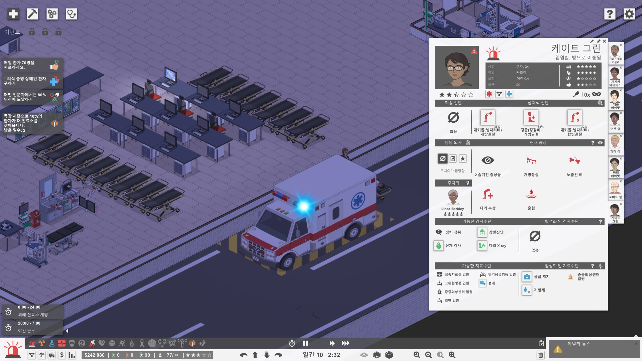Screen dimensions: 642x361
Task: Toggle the eye icon in current symptoms header
Action: point(600,143)
